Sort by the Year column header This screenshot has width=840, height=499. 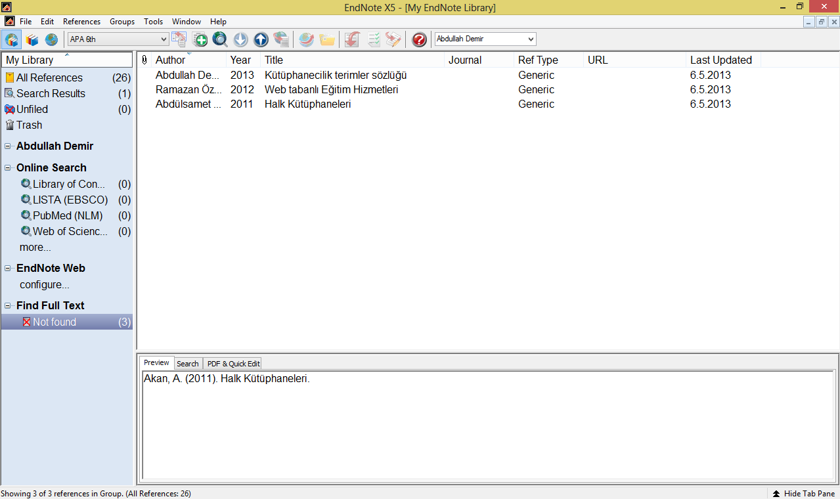(244, 60)
